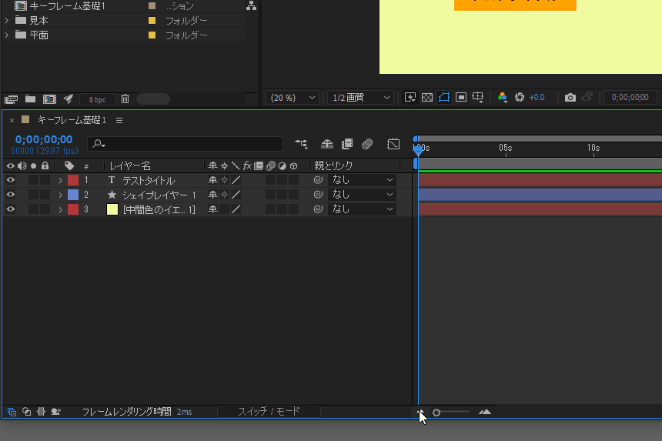The width and height of the screenshot is (662, 441).
Task: Click the Fast Previews icon
Action: [x=410, y=98]
